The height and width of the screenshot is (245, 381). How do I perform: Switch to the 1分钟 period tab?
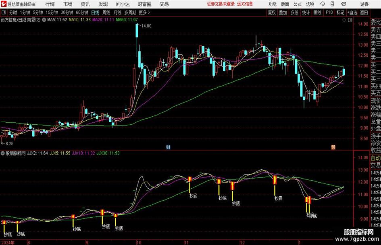tap(25, 12)
